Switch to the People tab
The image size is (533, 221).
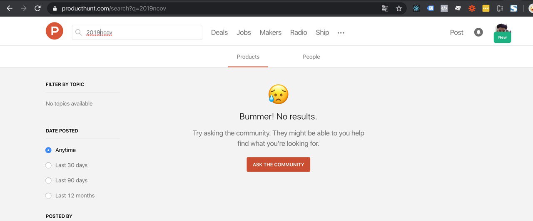click(311, 57)
